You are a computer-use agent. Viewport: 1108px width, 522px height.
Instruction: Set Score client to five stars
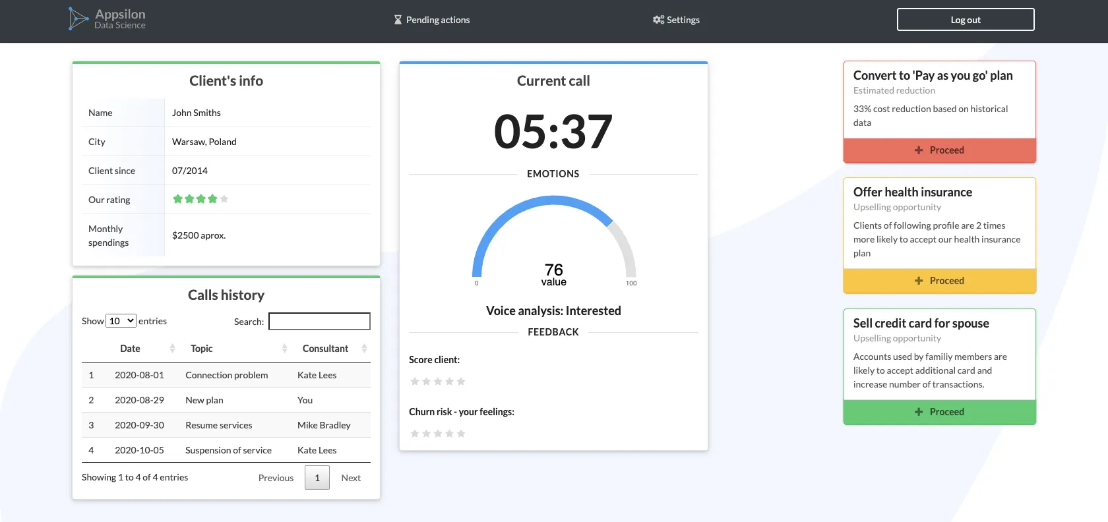pos(461,382)
